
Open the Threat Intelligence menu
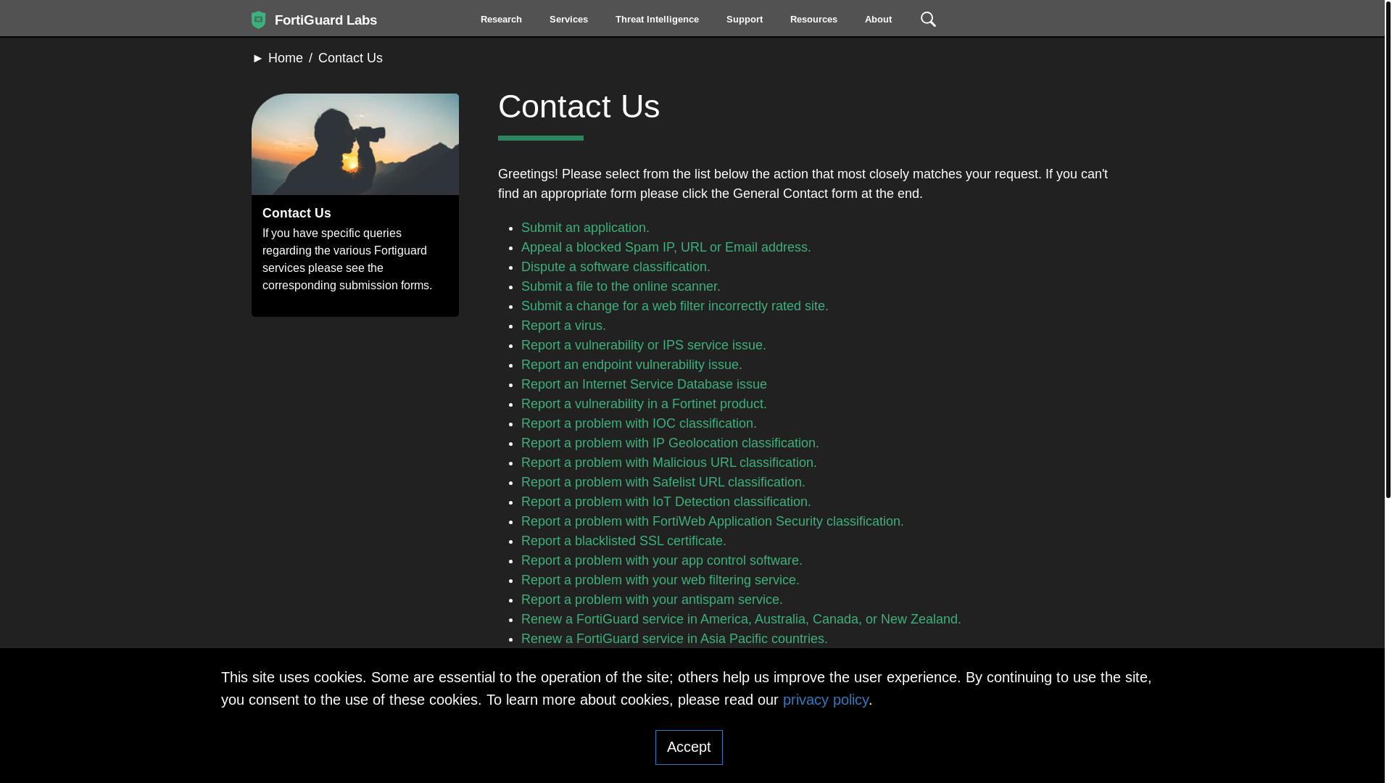pos(657,20)
